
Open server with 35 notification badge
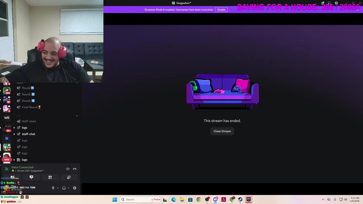[x=7, y=100]
